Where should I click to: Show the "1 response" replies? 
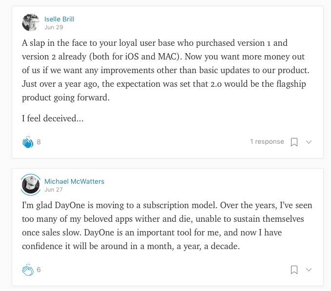coord(267,142)
